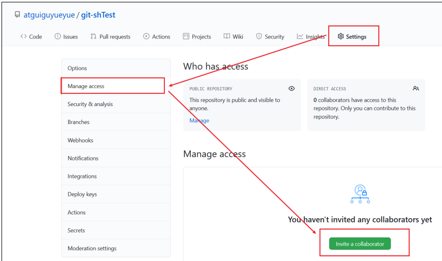Select Manage access in the sidebar
Viewport: 442px width, 261px height.
(x=116, y=86)
